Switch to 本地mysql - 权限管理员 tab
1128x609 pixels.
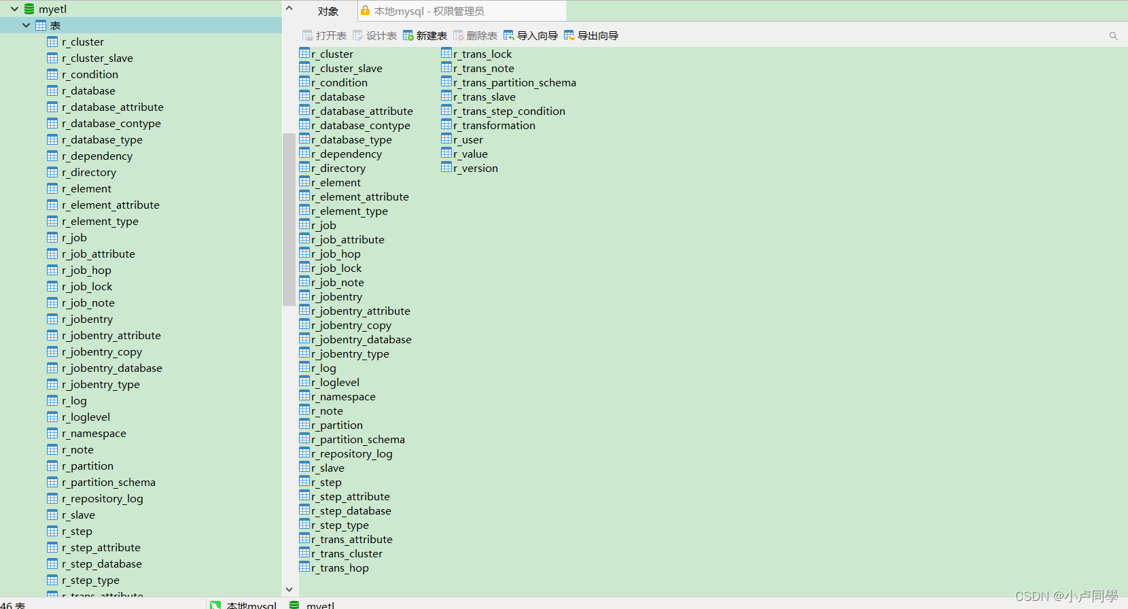point(462,11)
